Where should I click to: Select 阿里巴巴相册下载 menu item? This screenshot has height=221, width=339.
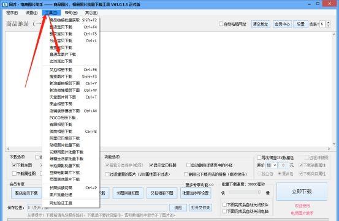tap(71, 138)
